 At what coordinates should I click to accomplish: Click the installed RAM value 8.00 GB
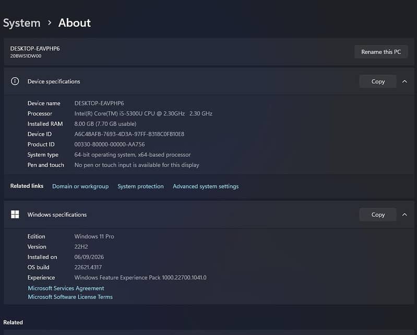pos(105,123)
